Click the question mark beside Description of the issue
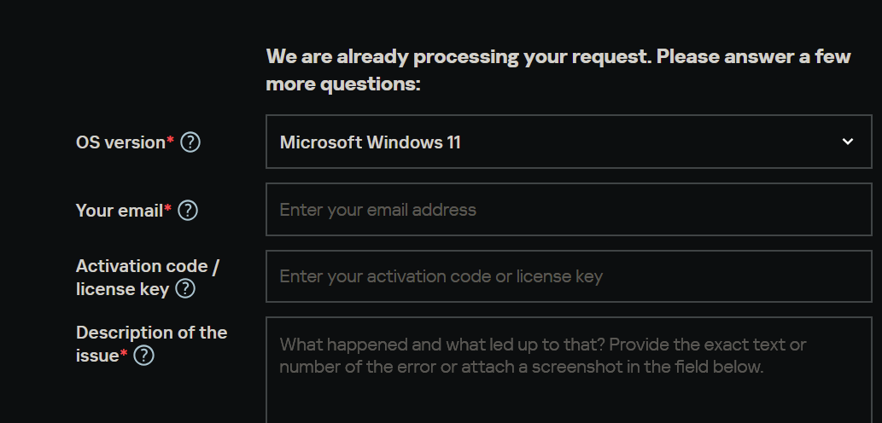The image size is (882, 423). [x=144, y=356]
